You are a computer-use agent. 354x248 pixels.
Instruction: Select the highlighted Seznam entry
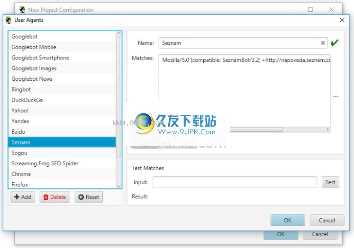[62, 142]
